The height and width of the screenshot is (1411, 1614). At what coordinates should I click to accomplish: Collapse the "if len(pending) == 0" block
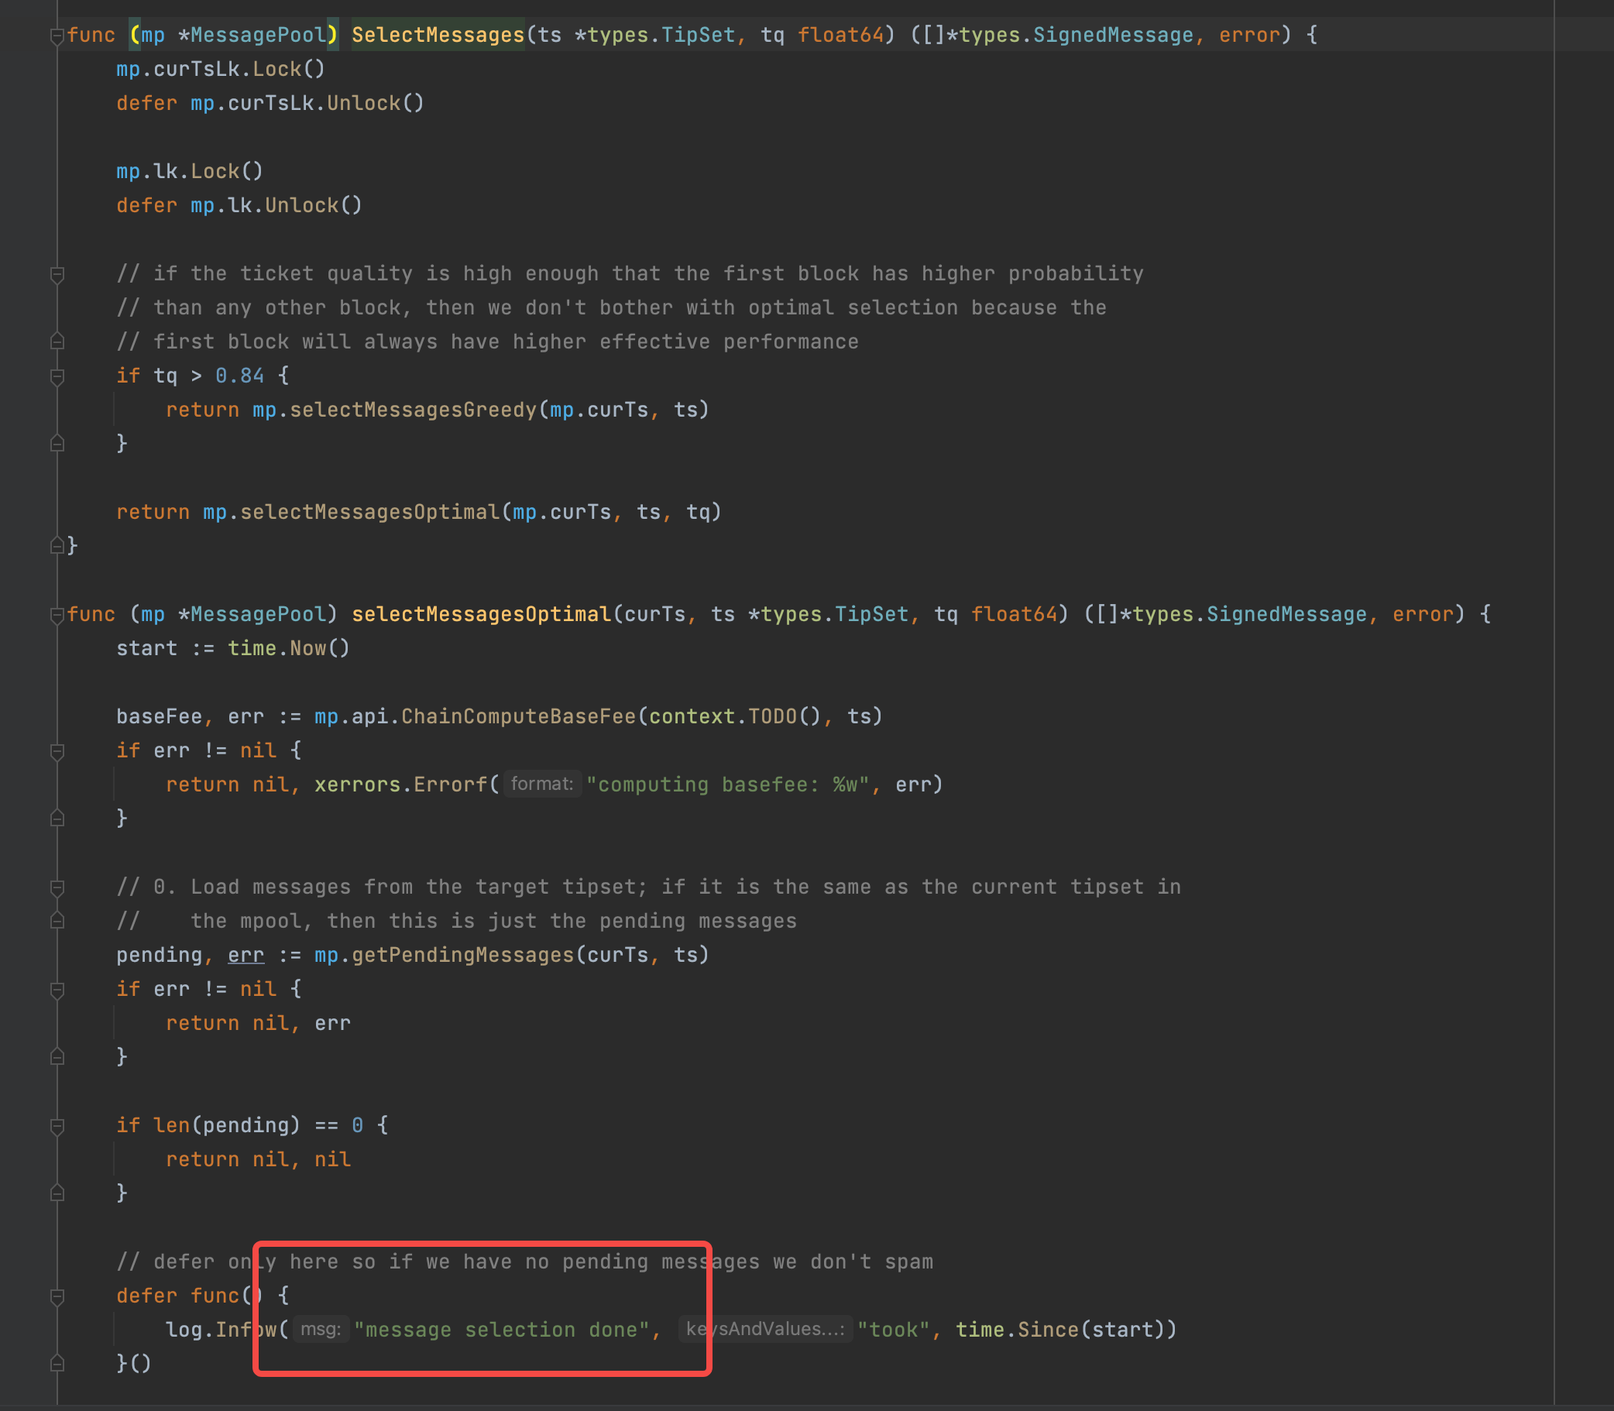tap(56, 1126)
